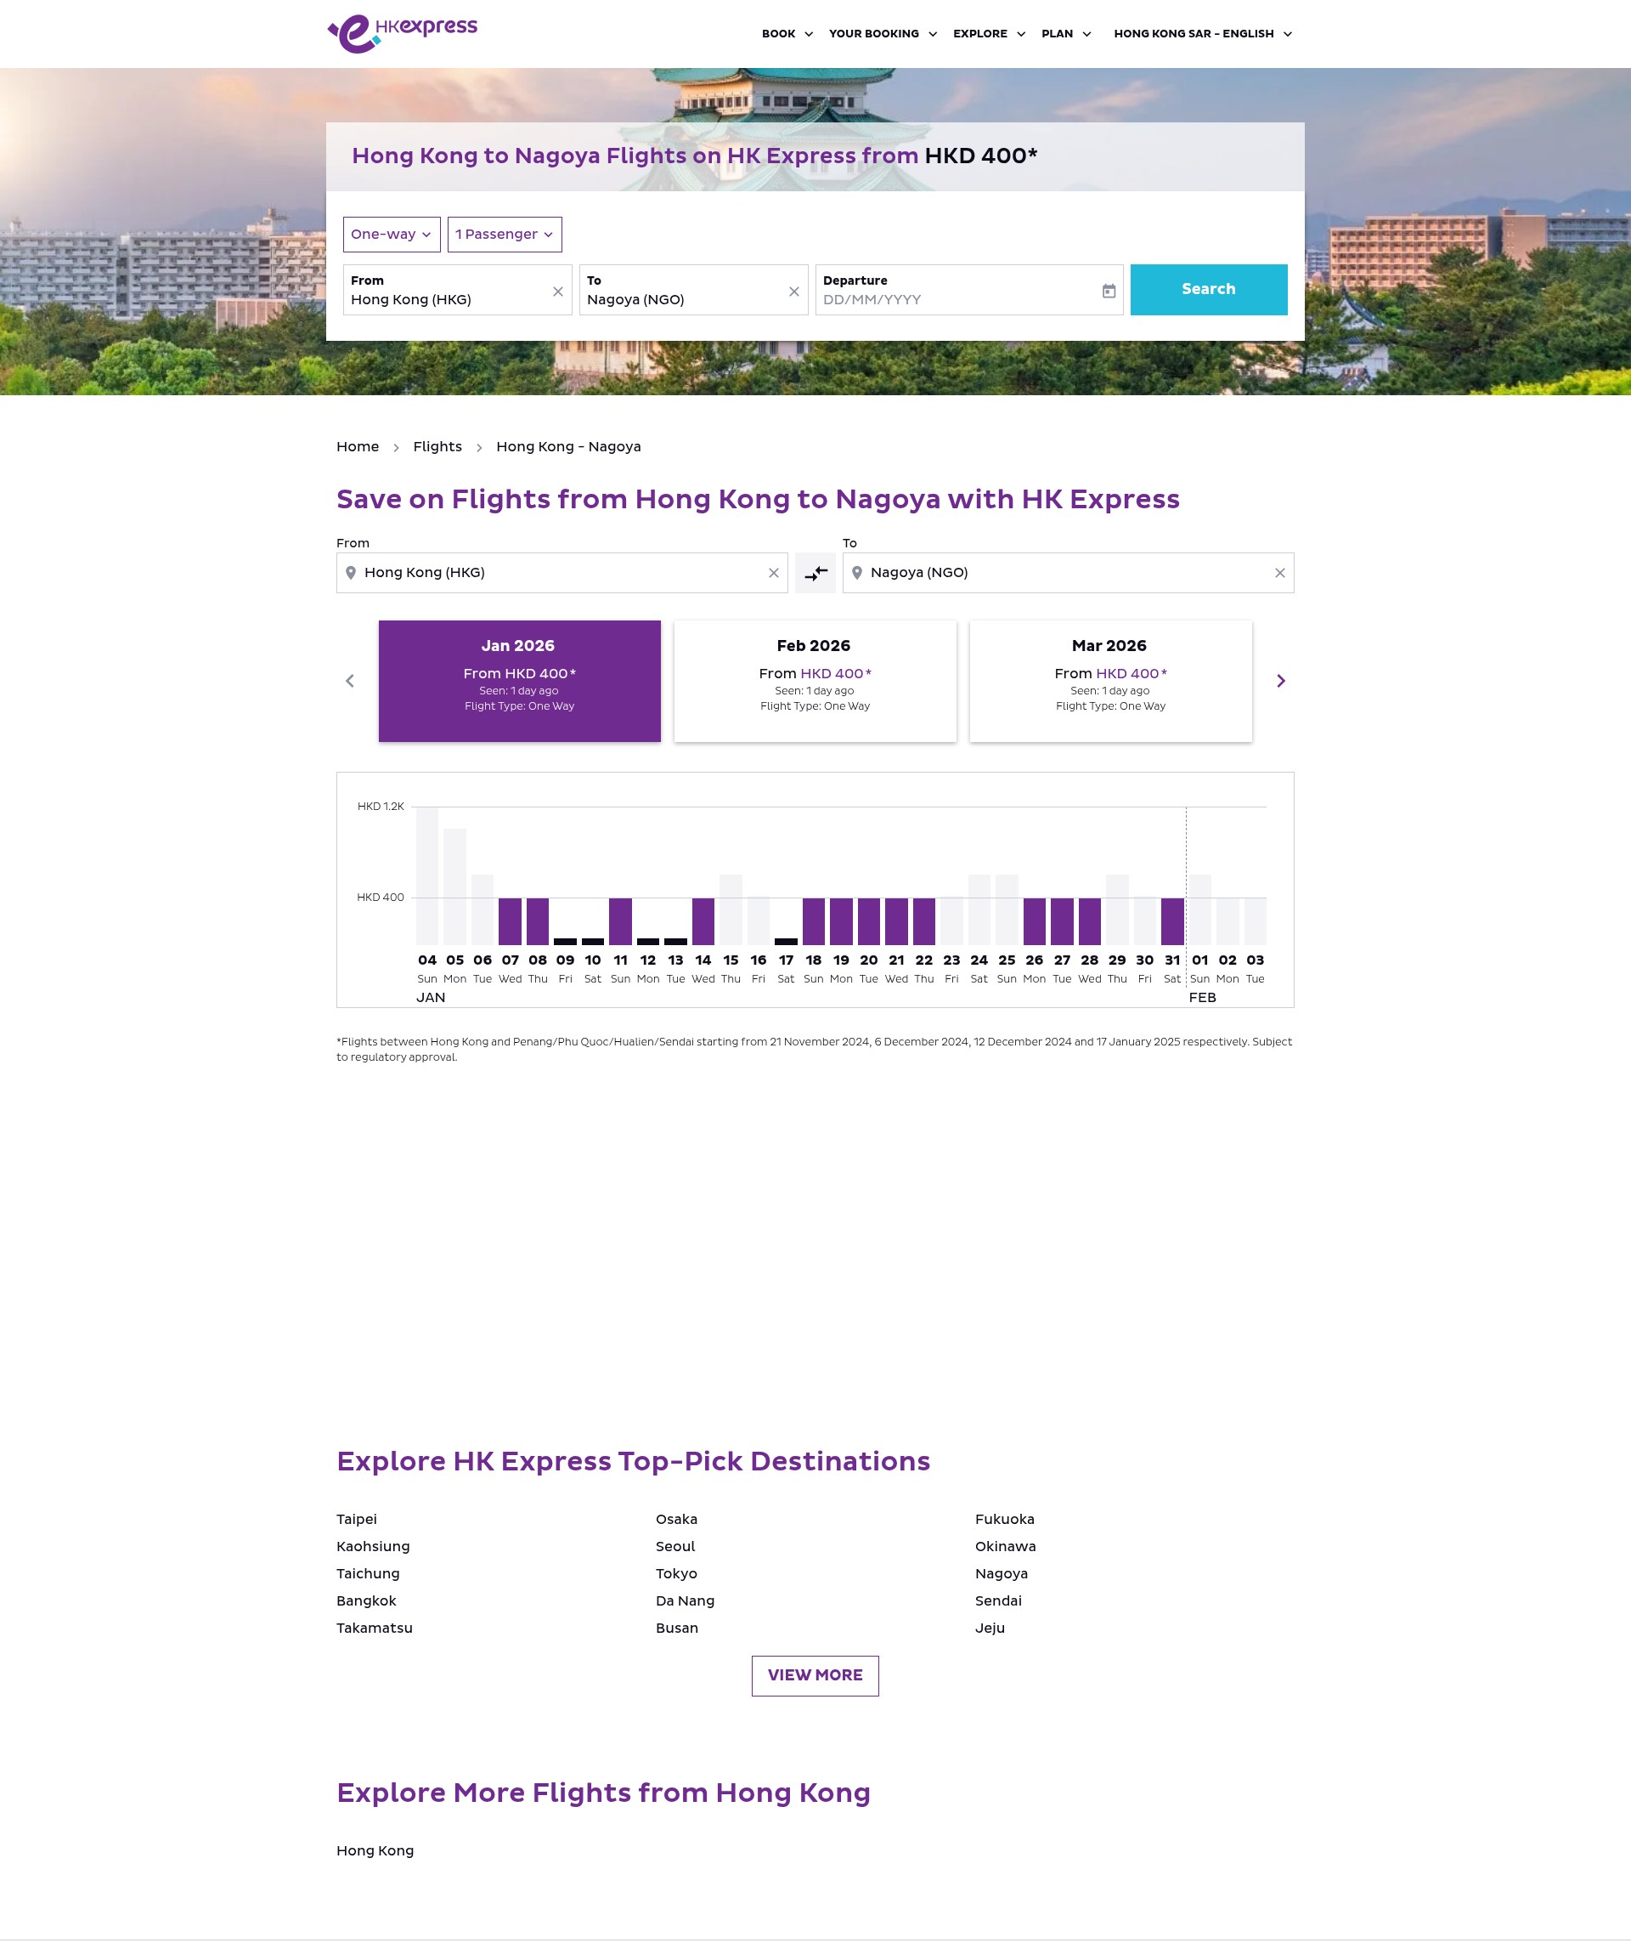Go to Home breadcrumb
The image size is (1631, 1943).
pos(358,447)
